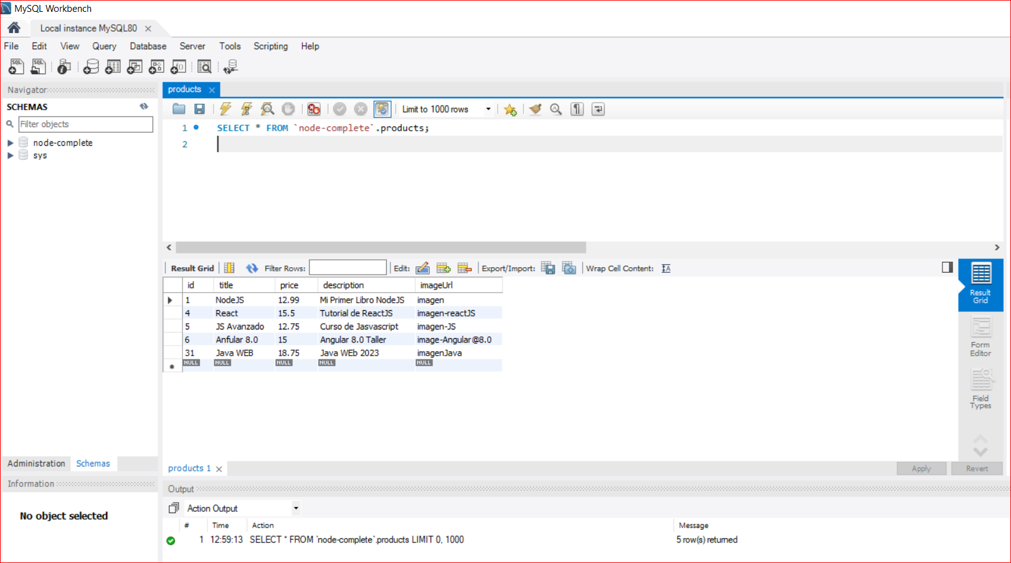Expand the sys schema

pos(10,156)
